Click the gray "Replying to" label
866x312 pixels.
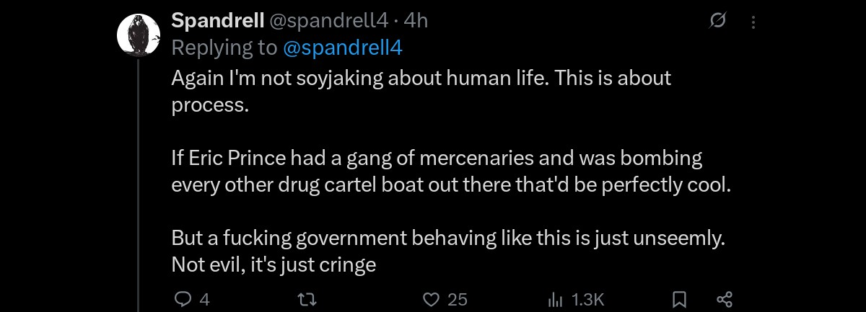pos(224,48)
